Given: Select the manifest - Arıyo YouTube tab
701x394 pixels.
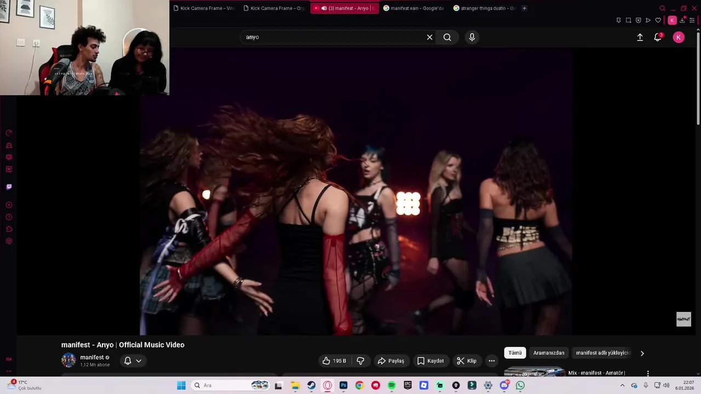Looking at the screenshot, I should tap(344, 8).
